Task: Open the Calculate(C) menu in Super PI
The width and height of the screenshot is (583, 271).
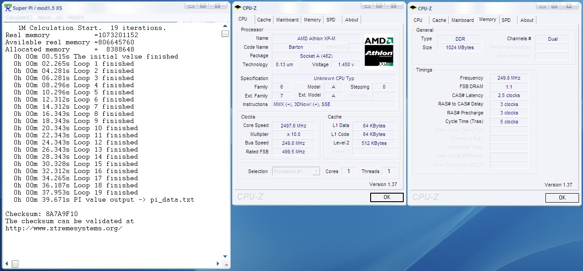Action: pos(19,17)
